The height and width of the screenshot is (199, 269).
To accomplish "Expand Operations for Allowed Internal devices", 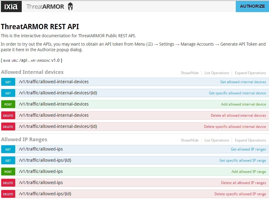I will [250, 73].
